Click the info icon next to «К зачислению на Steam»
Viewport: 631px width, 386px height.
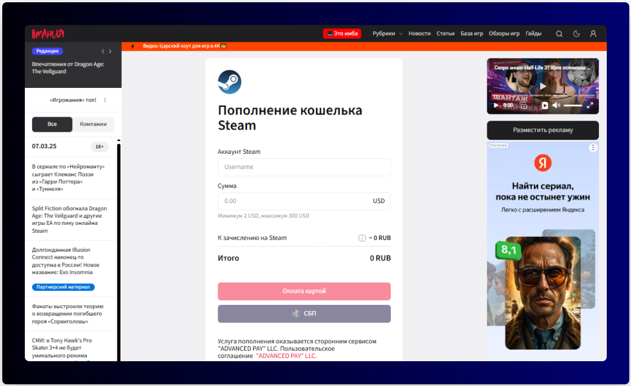[361, 238]
